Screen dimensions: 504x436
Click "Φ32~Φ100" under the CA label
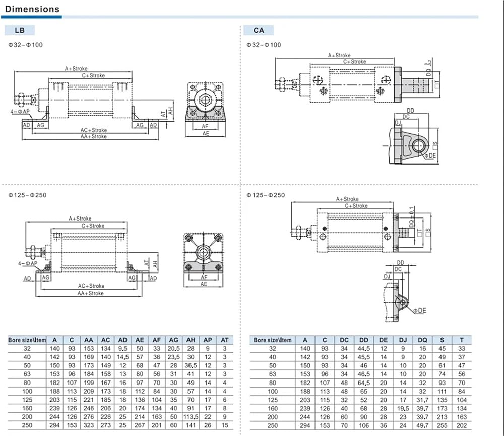coord(264,45)
